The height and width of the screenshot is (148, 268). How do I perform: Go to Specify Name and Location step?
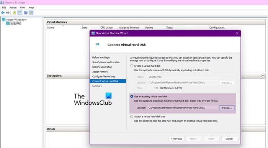(x=106, y=62)
